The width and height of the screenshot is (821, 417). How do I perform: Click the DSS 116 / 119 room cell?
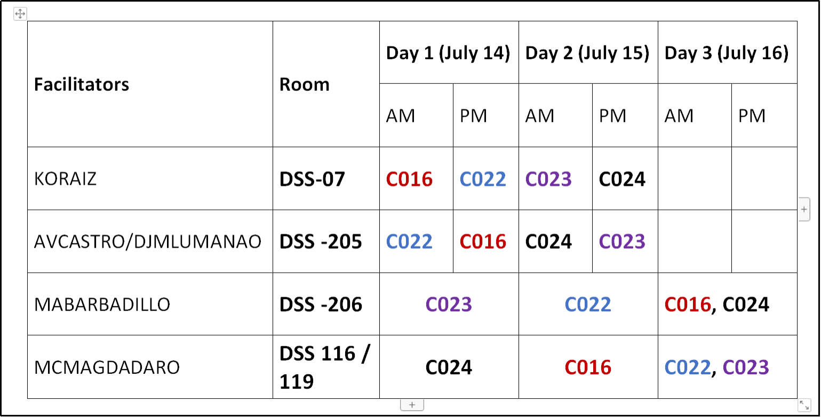click(325, 367)
